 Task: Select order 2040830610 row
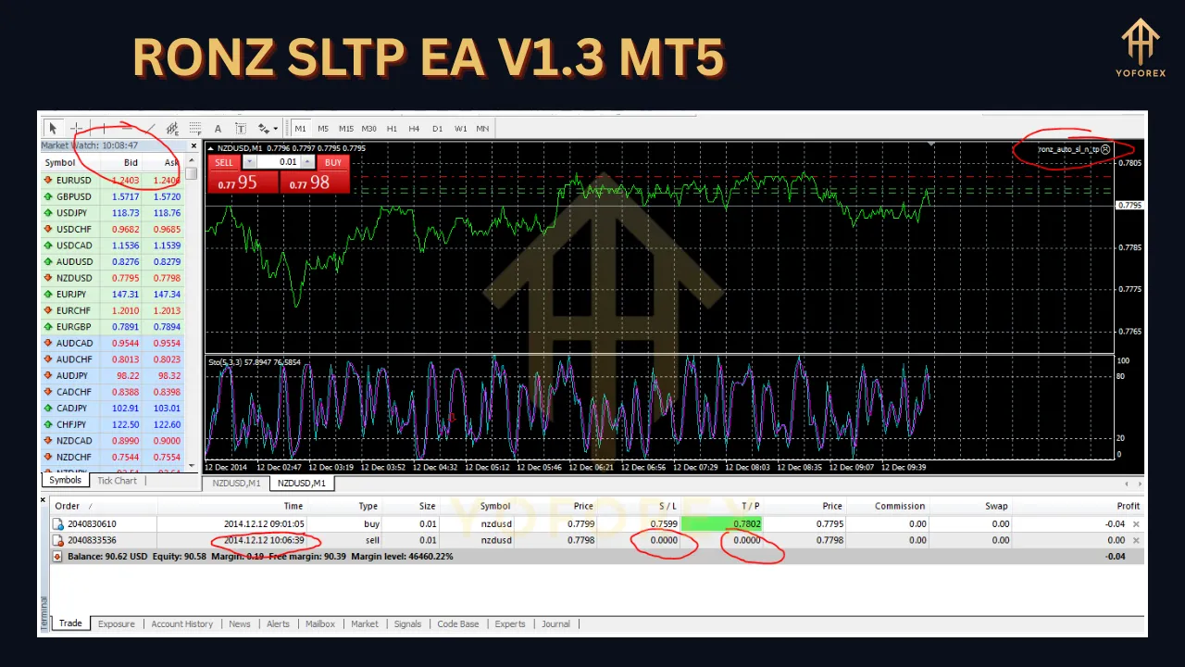pyautogui.click(x=597, y=524)
